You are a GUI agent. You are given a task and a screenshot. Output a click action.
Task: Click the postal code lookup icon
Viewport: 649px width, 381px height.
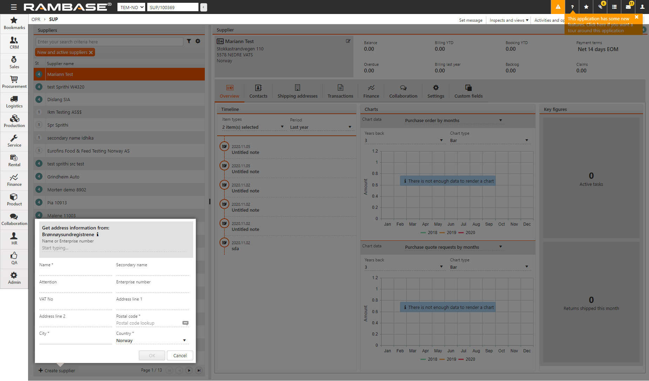point(185,323)
